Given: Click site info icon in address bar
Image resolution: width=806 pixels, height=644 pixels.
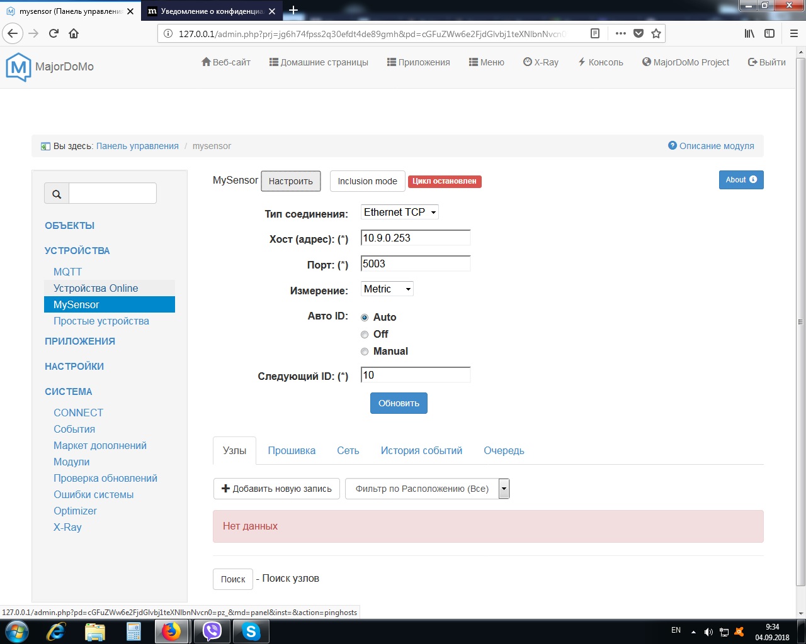Looking at the screenshot, I should point(168,33).
